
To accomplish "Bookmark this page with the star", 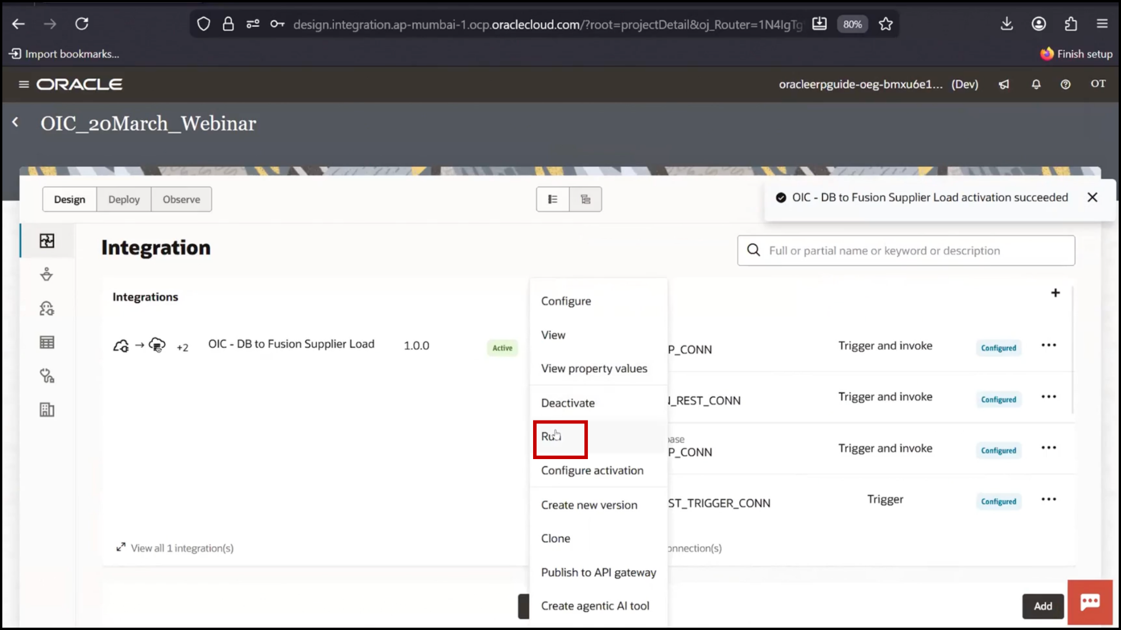I will [x=886, y=24].
